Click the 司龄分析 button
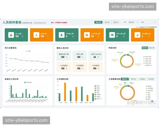 [152, 48]
